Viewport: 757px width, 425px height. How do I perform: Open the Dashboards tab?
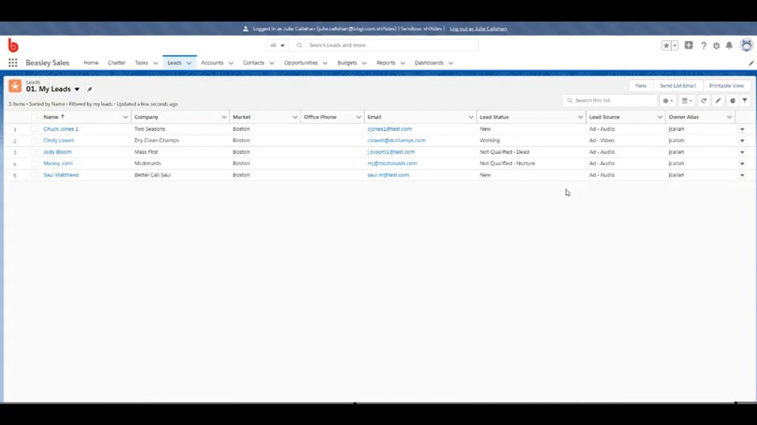[429, 63]
